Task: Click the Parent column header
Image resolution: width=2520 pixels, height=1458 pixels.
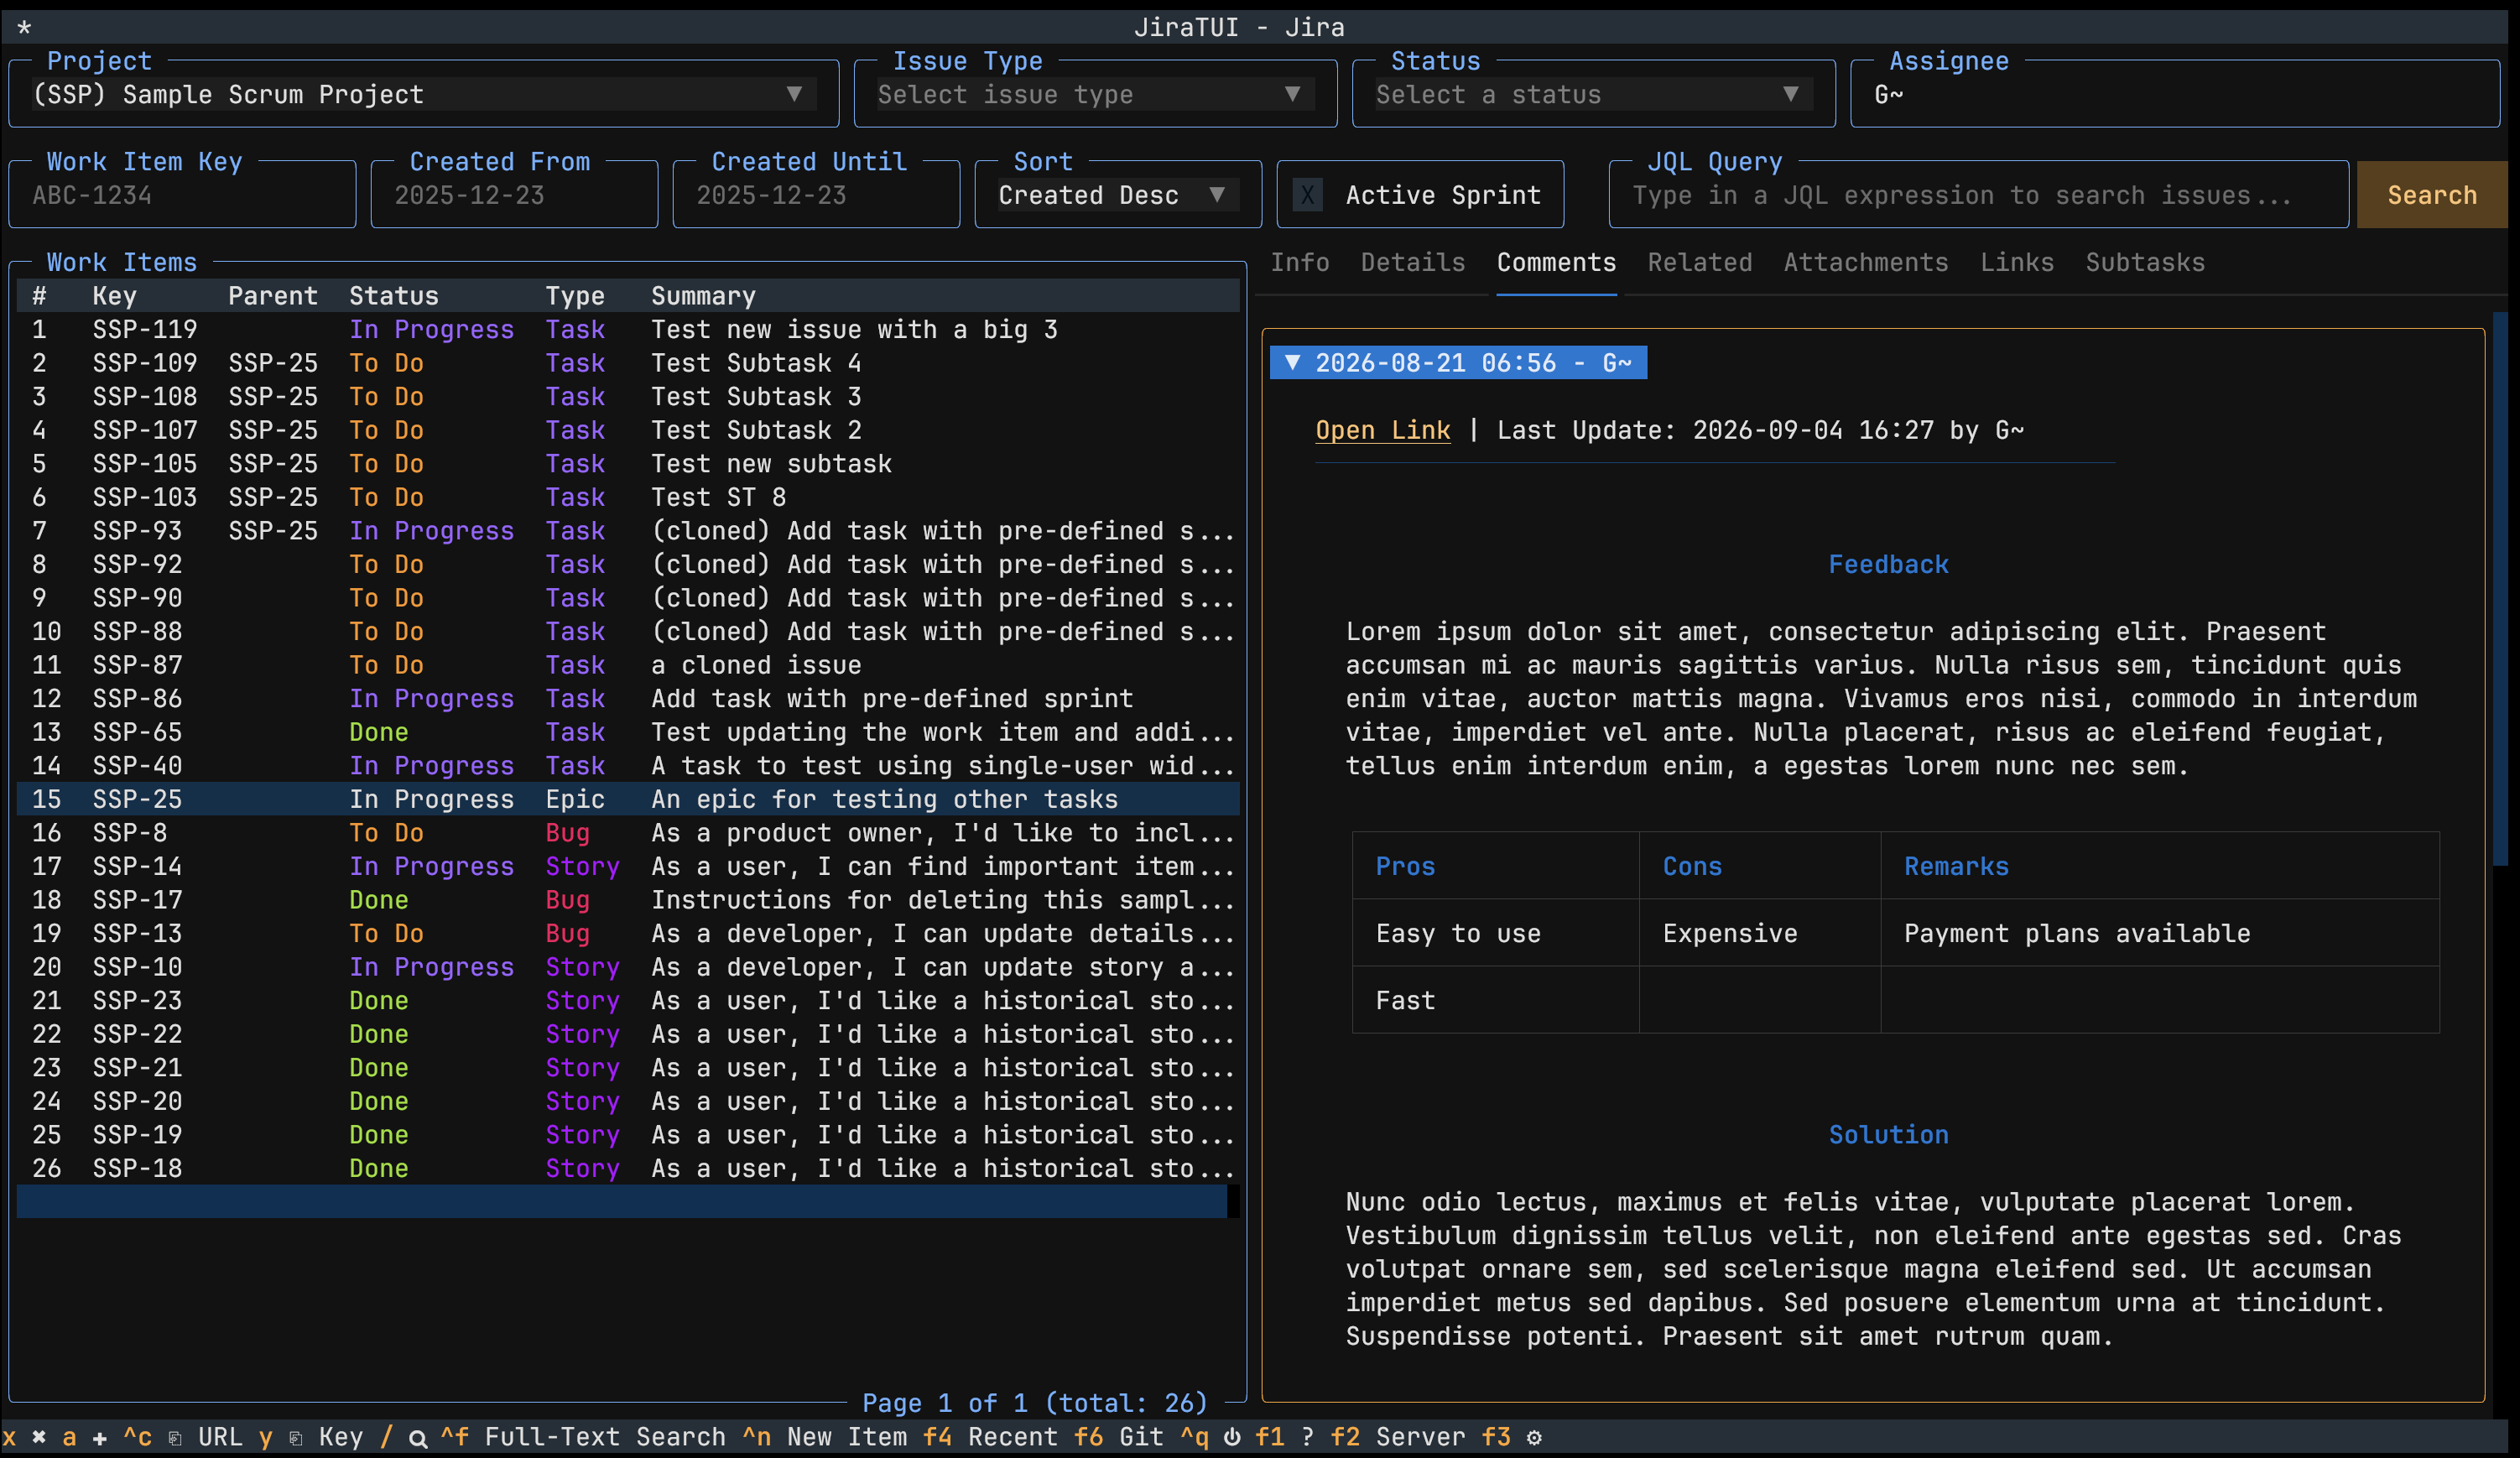Action: [x=272, y=296]
